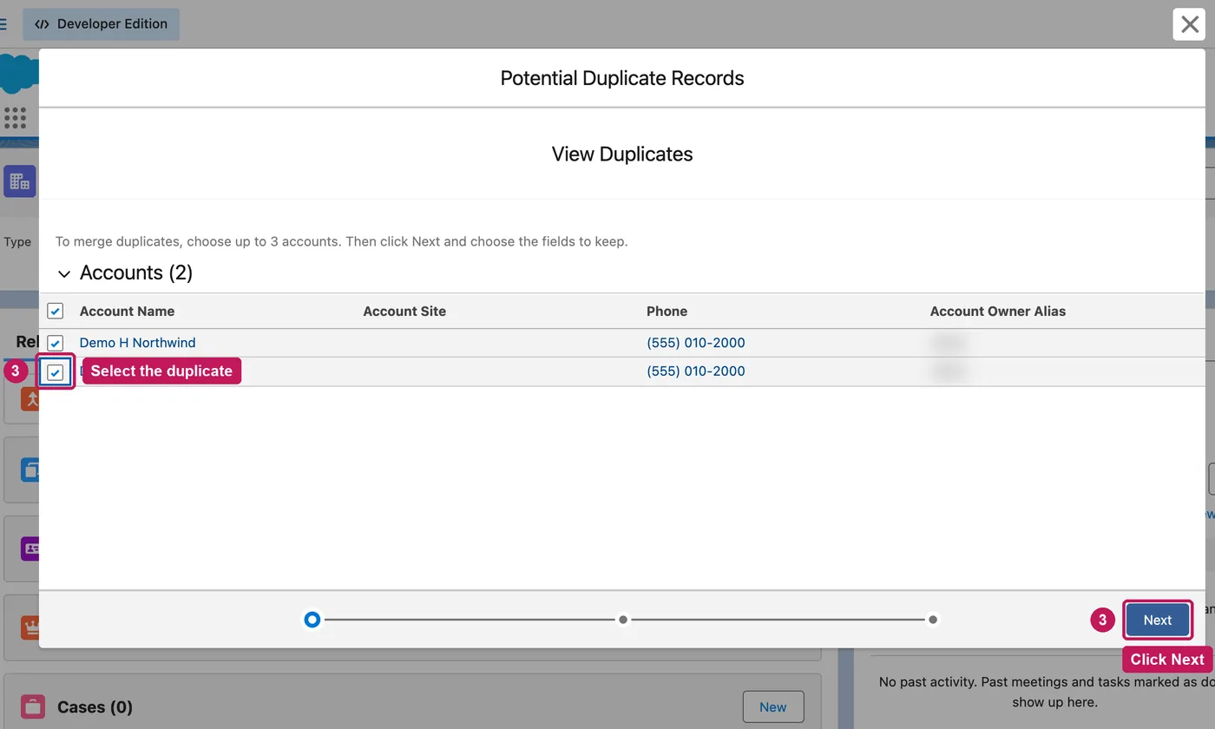Screen dimensions: 1215x729
Task: Click the middle progress step dot
Action: (x=622, y=620)
